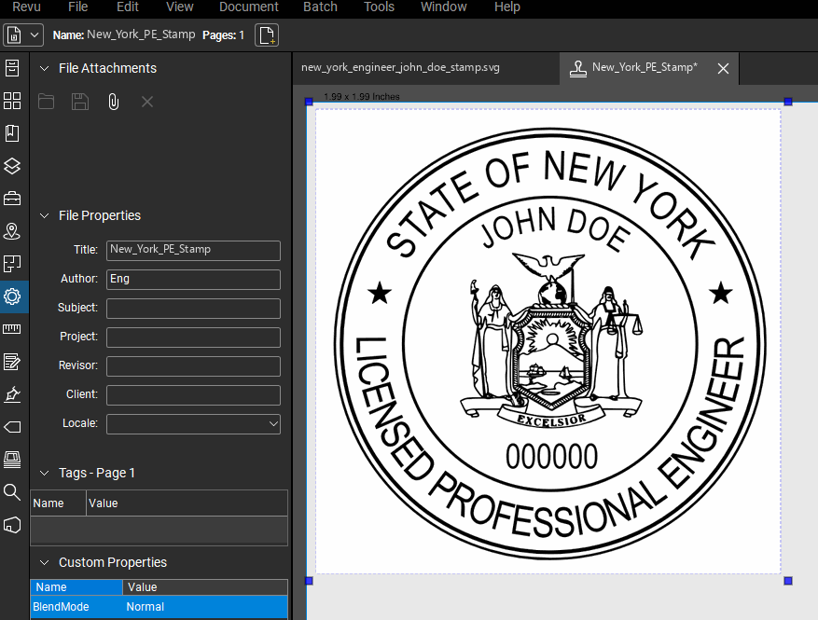Open the Layers panel icon
This screenshot has width=818, height=620.
(x=12, y=166)
